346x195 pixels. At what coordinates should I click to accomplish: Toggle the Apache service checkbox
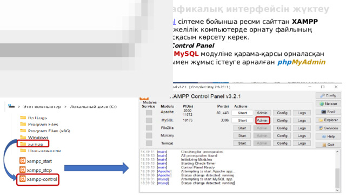click(149, 113)
